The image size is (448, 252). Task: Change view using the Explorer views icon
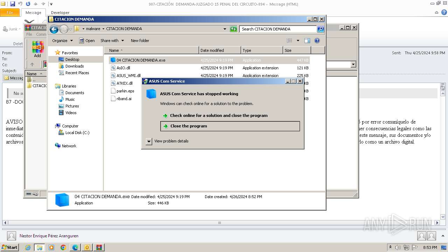[289, 41]
